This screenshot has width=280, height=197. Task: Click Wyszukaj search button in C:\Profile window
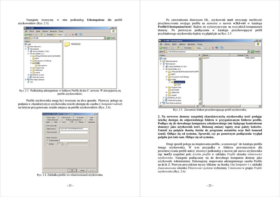[x=49, y=34]
